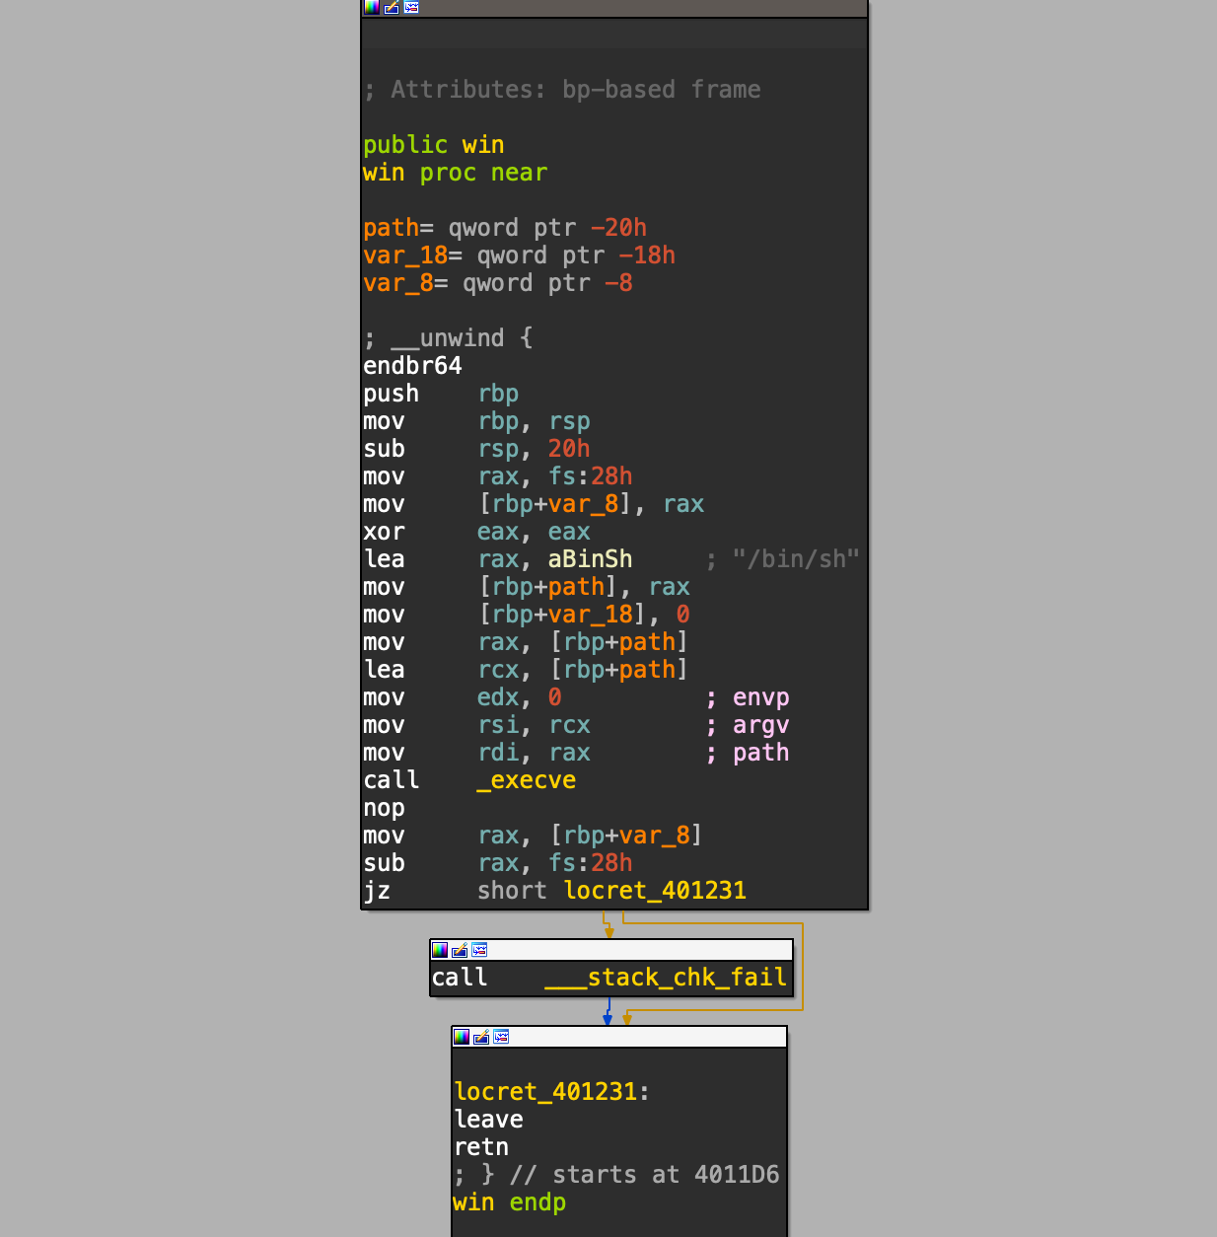The height and width of the screenshot is (1237, 1217).
Task: Click the 'path= qword ptr -20h' variable
Action: [505, 228]
